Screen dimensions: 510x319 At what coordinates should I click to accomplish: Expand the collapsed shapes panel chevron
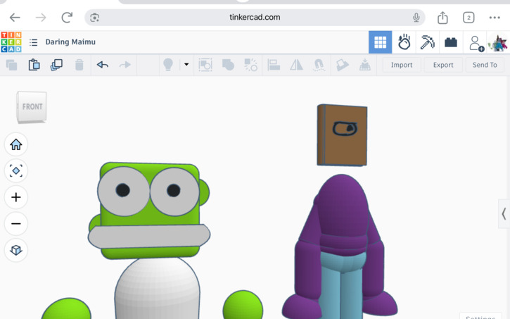(x=504, y=214)
